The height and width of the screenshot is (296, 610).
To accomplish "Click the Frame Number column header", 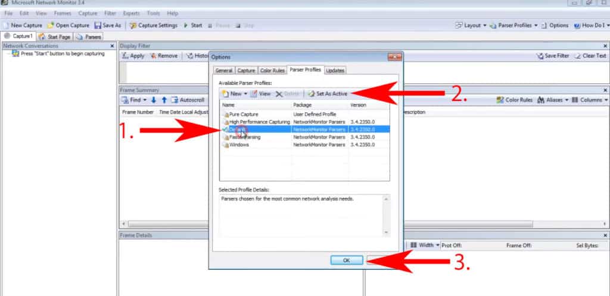I will [138, 112].
